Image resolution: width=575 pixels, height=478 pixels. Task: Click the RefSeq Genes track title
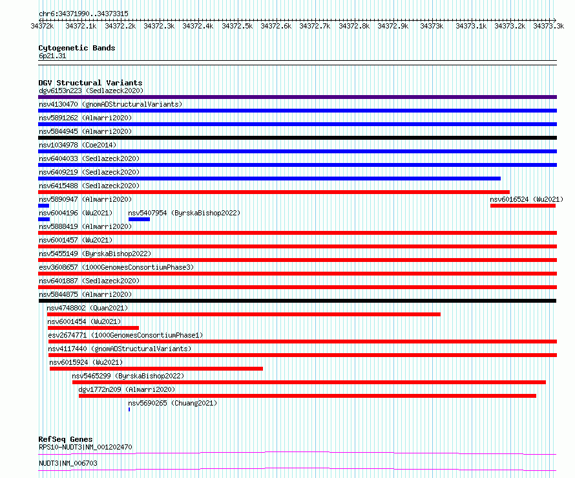pos(66,439)
